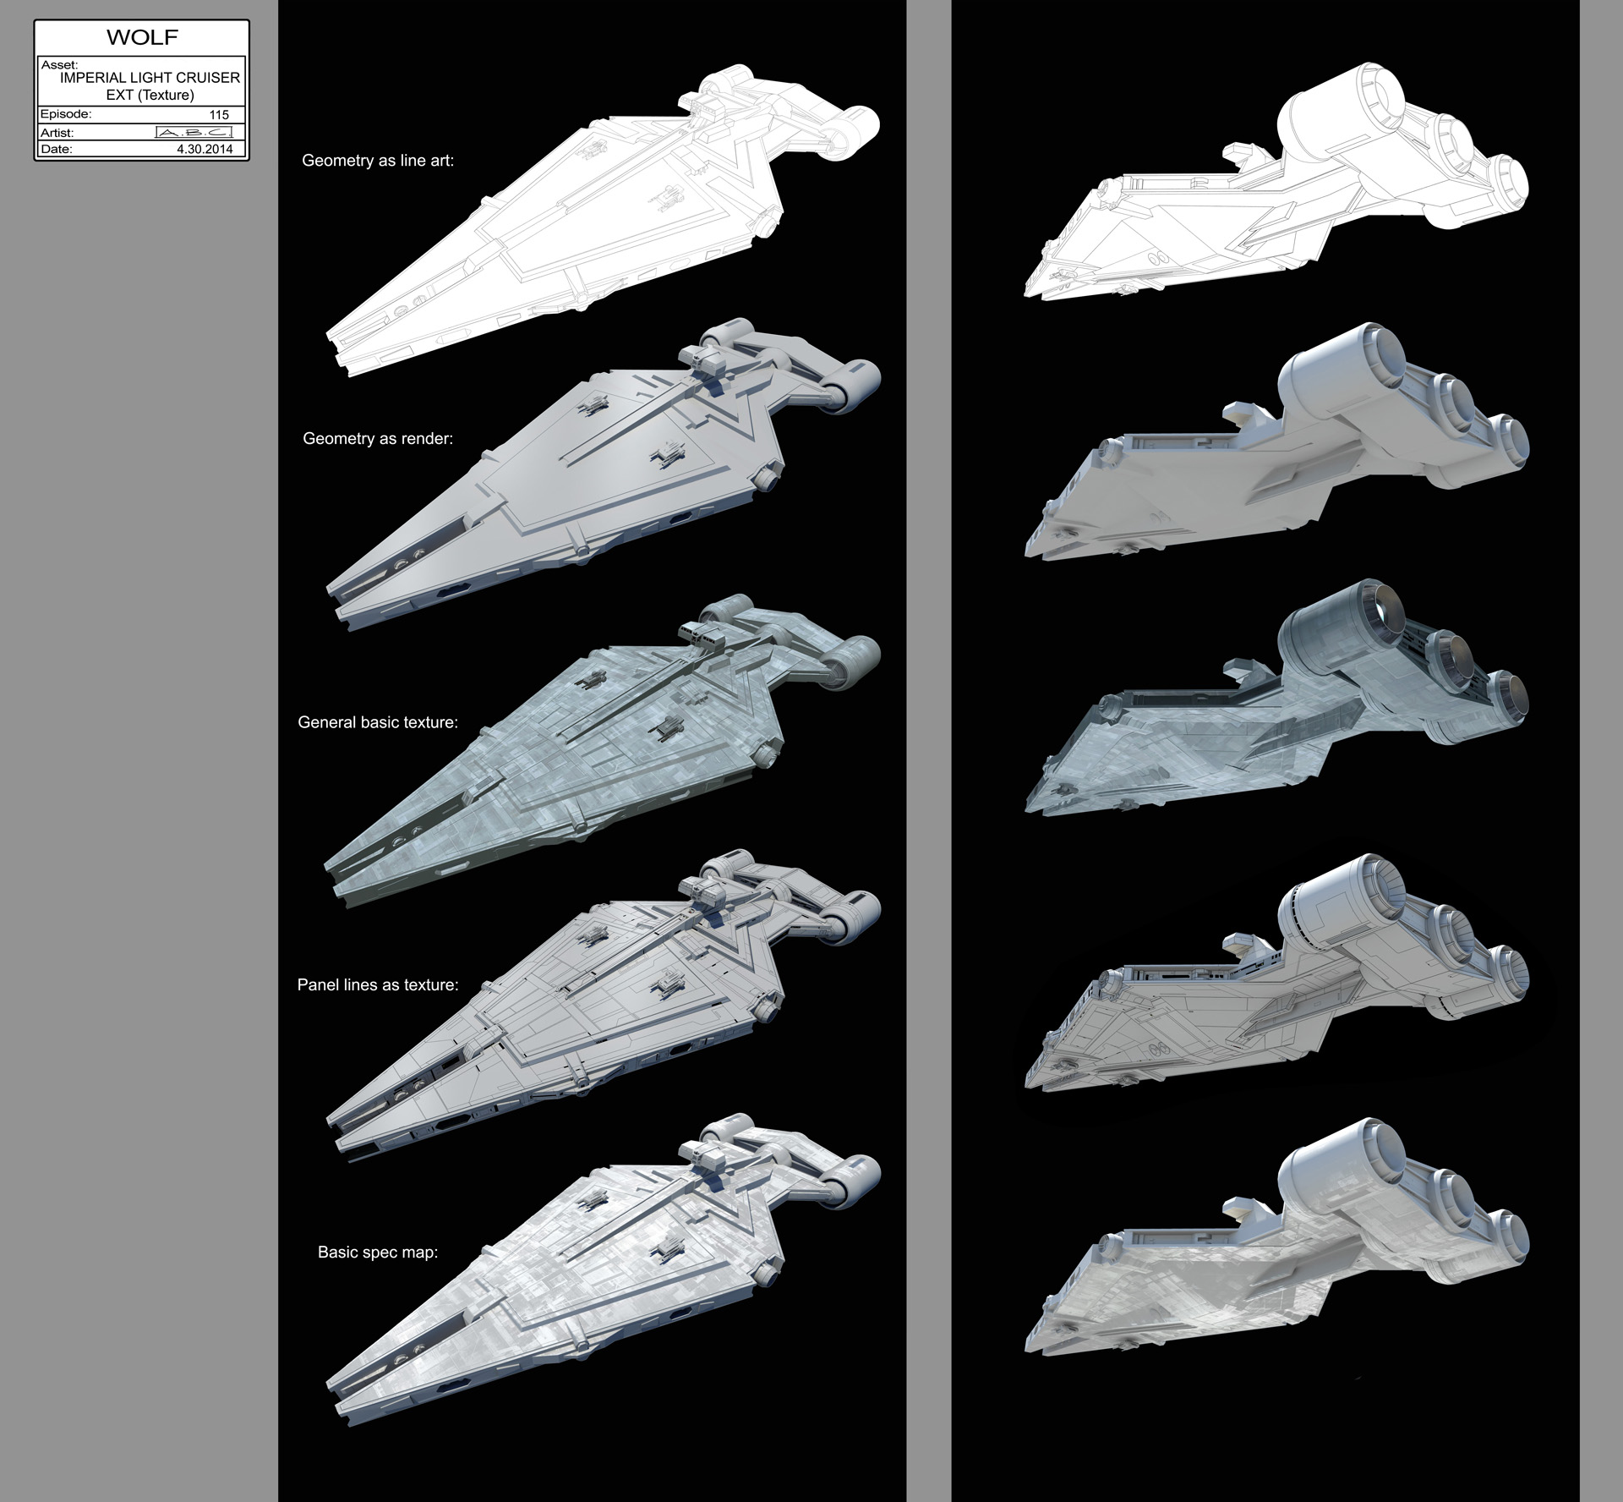Select the underside line art cruiser image

tap(1276, 180)
